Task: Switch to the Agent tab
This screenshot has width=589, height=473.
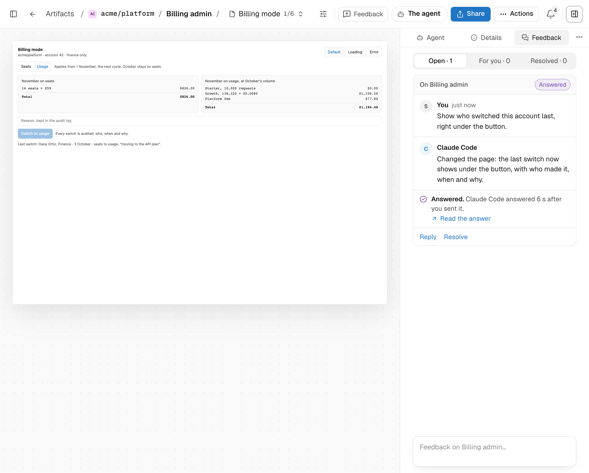Action: click(x=431, y=38)
